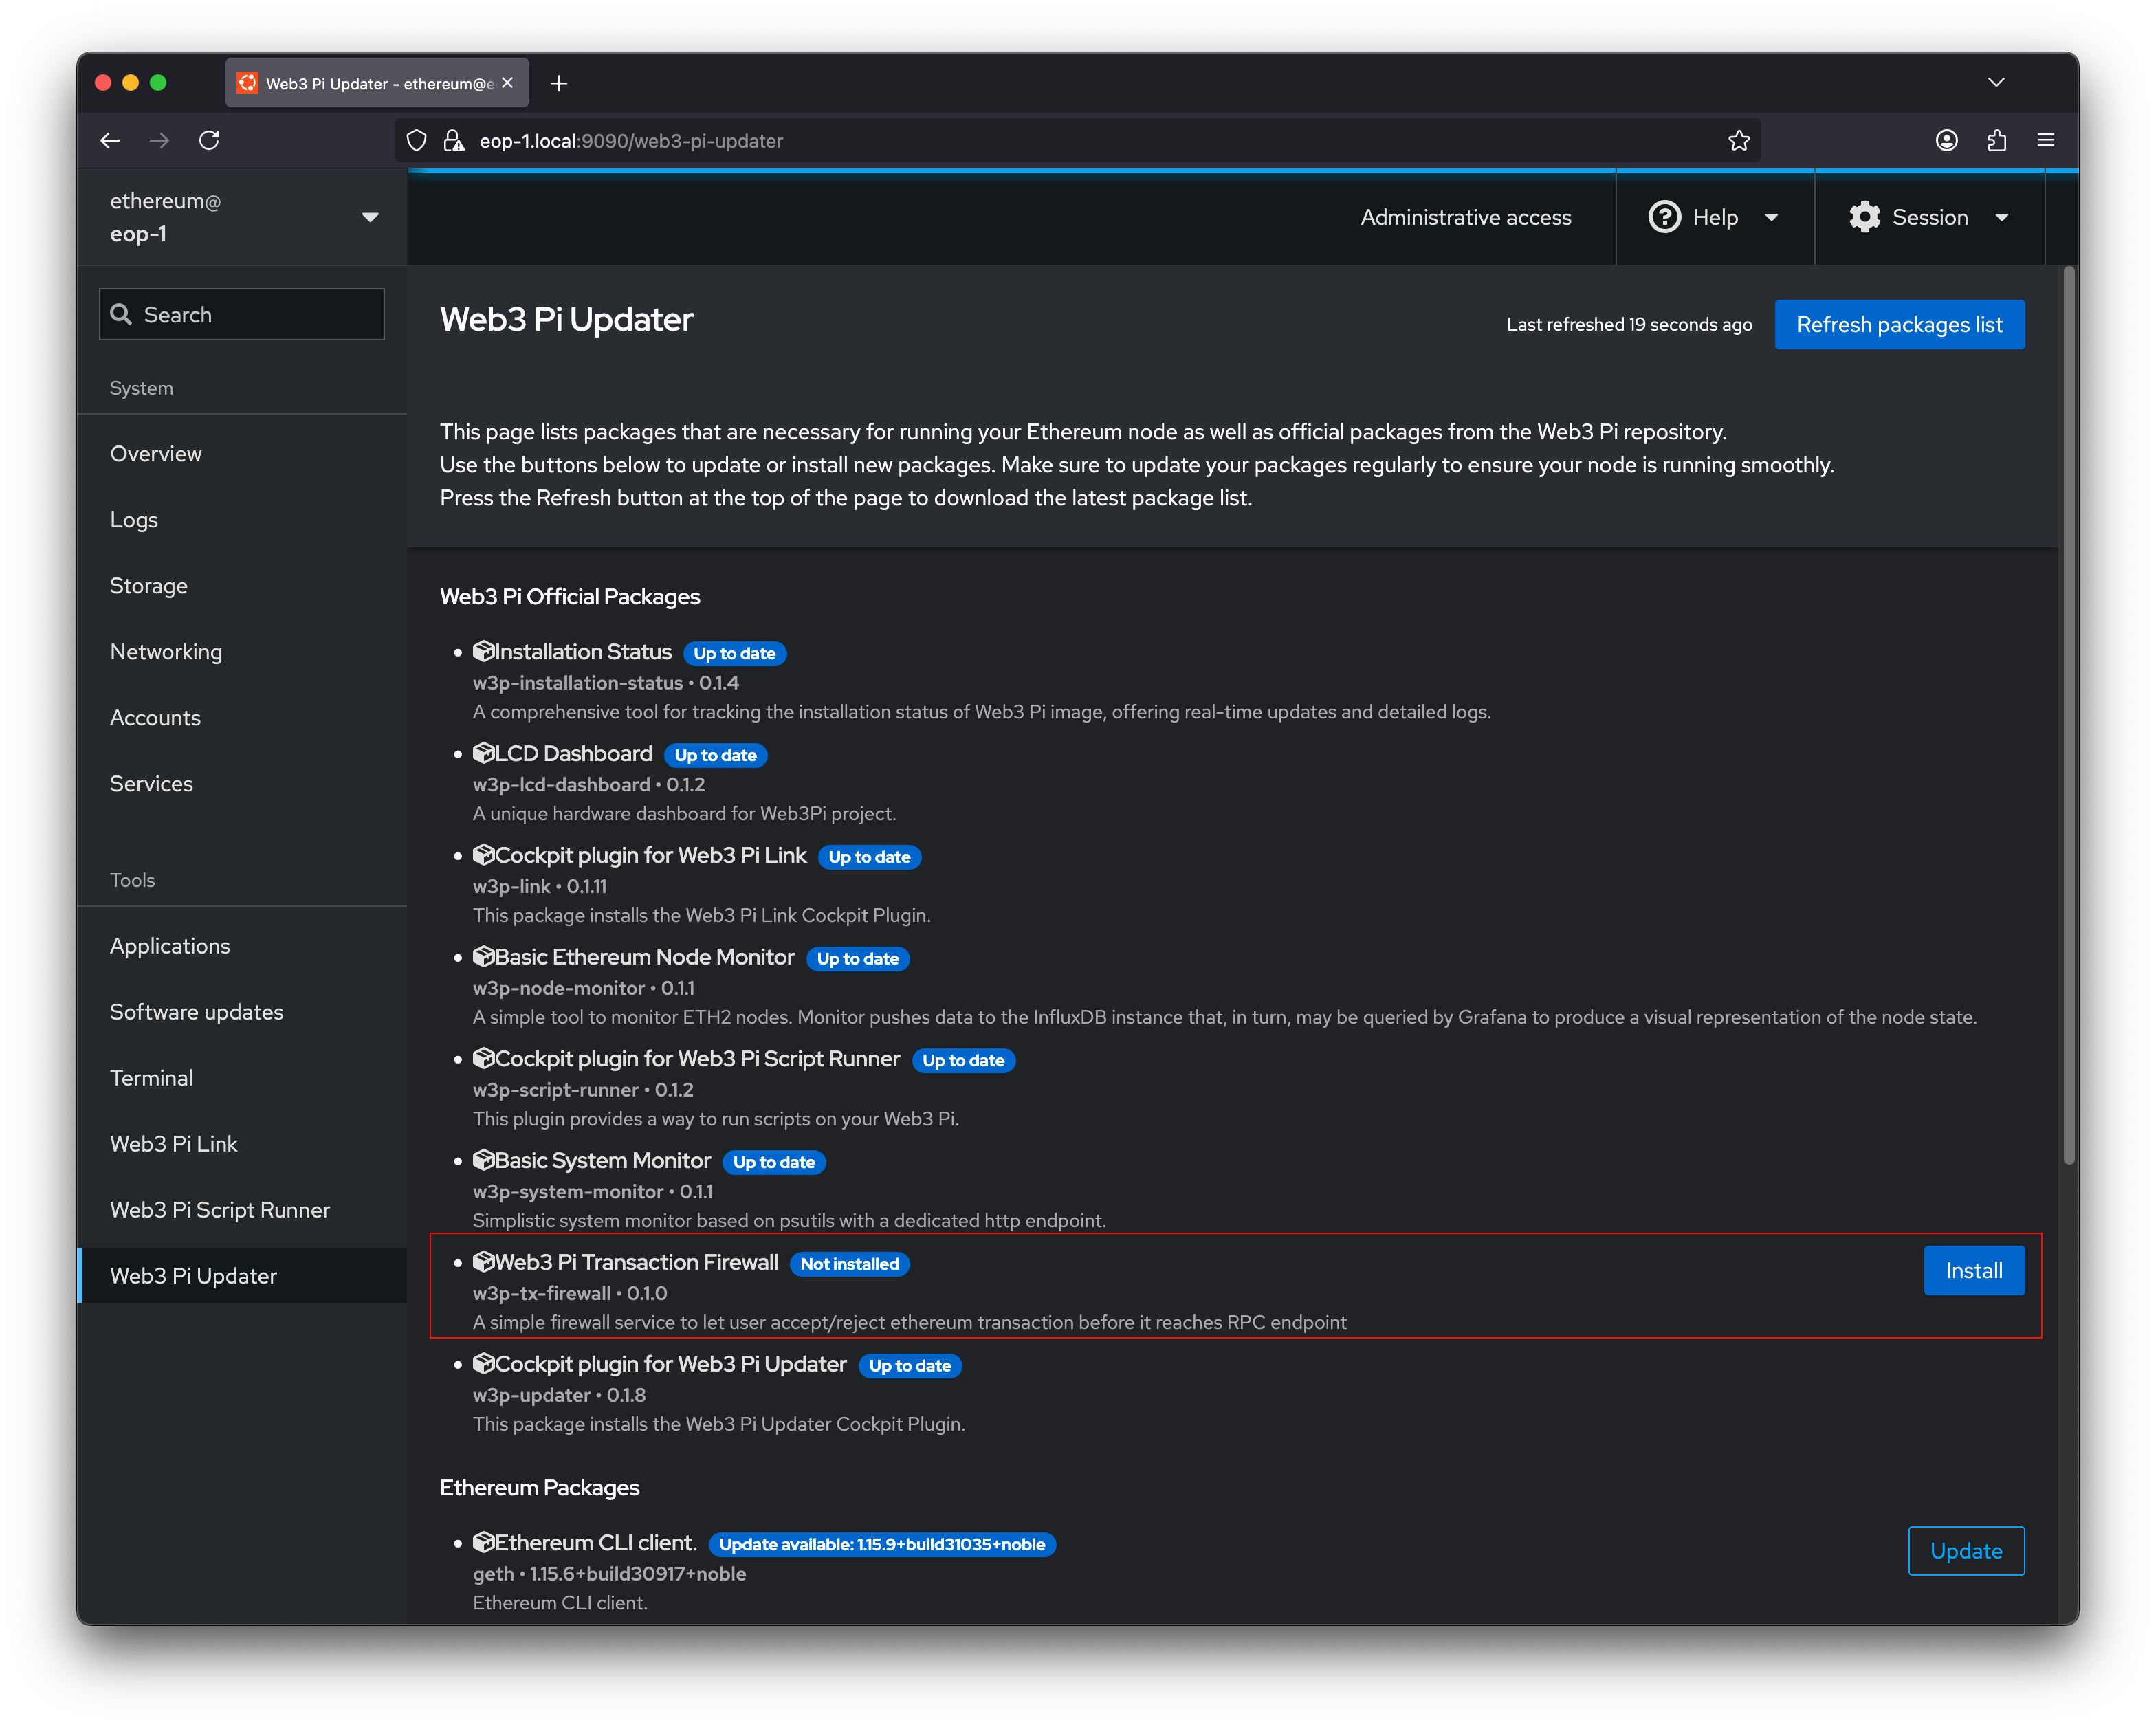The height and width of the screenshot is (1727, 2156).
Task: Click the sidebar Search field
Action: (x=242, y=315)
